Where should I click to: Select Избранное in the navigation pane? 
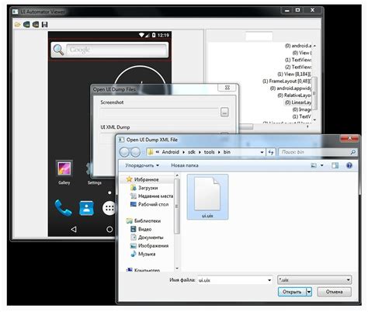point(146,179)
